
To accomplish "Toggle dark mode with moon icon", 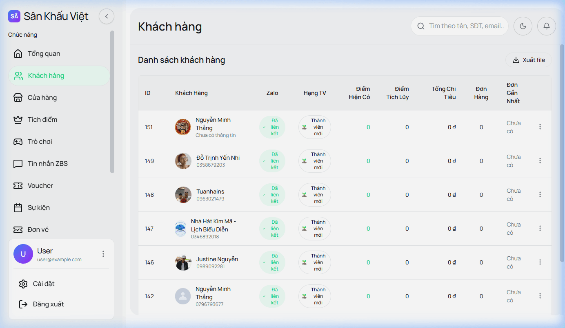I will click(x=523, y=26).
